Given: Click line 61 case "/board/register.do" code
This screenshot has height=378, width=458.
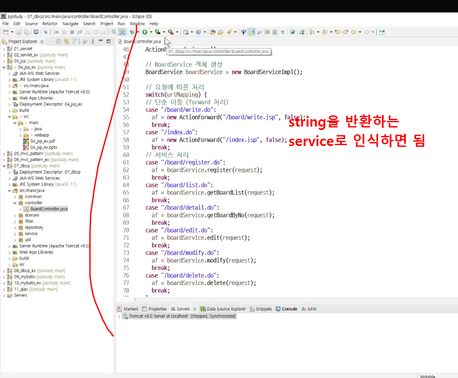Looking at the screenshot, I should point(186,162).
